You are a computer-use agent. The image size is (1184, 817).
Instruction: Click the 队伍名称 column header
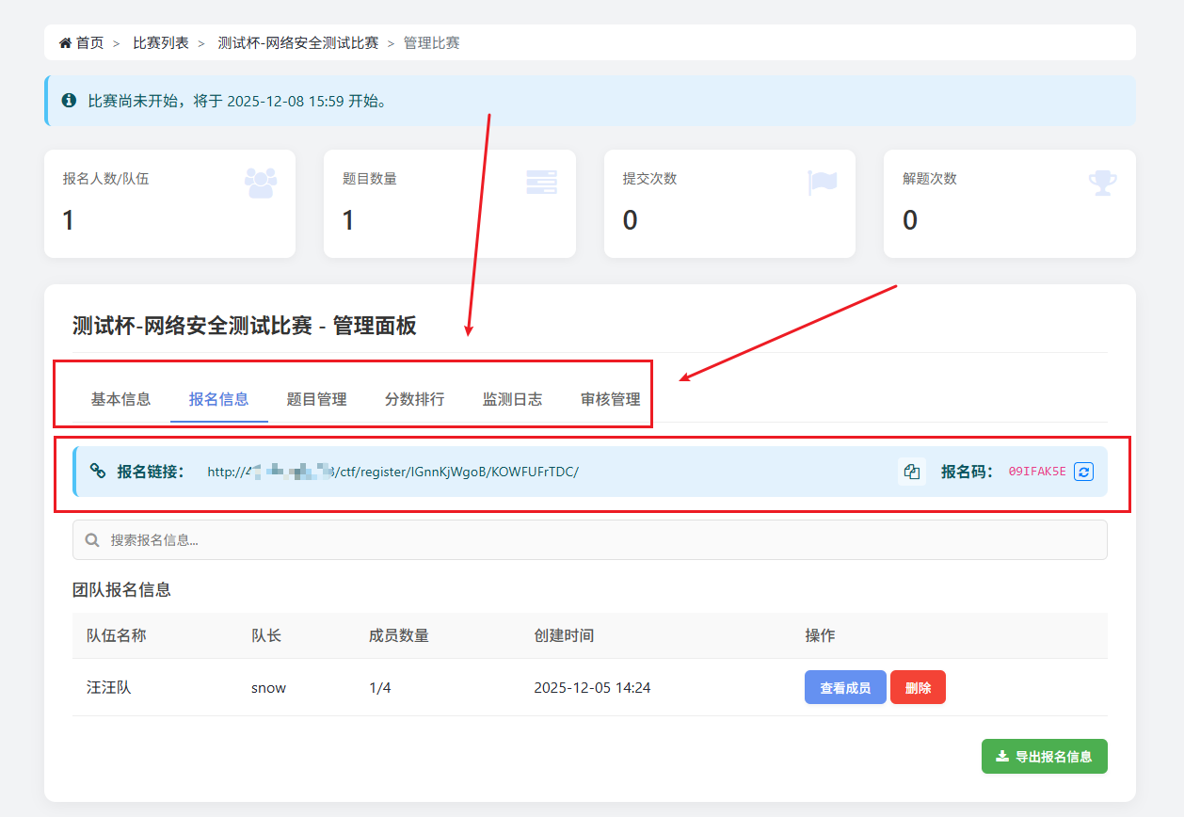click(117, 635)
